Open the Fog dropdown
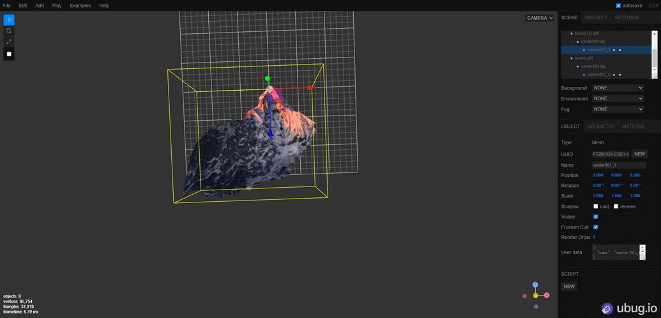 click(x=618, y=109)
